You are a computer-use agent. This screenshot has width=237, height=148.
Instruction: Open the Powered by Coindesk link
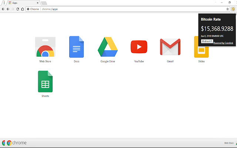click(223, 43)
